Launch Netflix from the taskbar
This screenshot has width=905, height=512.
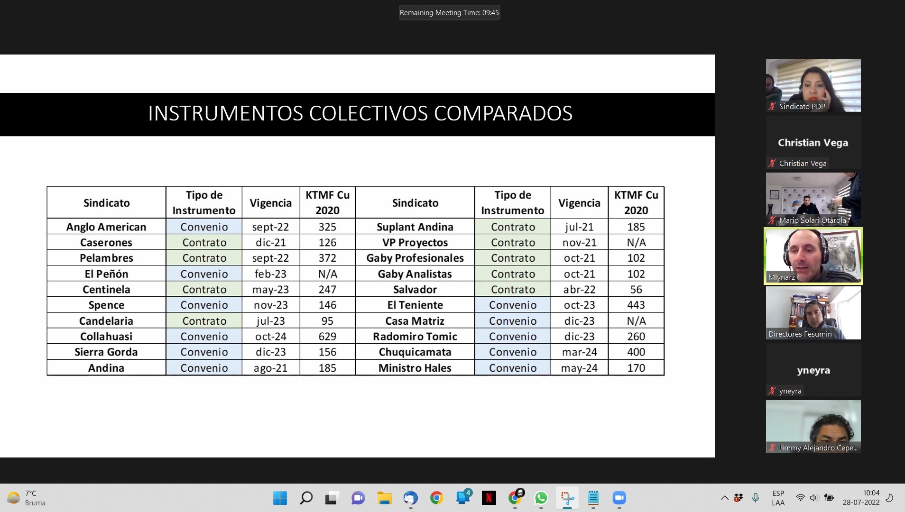point(489,498)
